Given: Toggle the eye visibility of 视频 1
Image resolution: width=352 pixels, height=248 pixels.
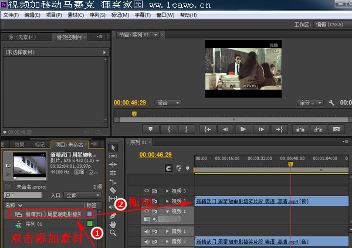Looking at the screenshot, I should coord(147,211).
